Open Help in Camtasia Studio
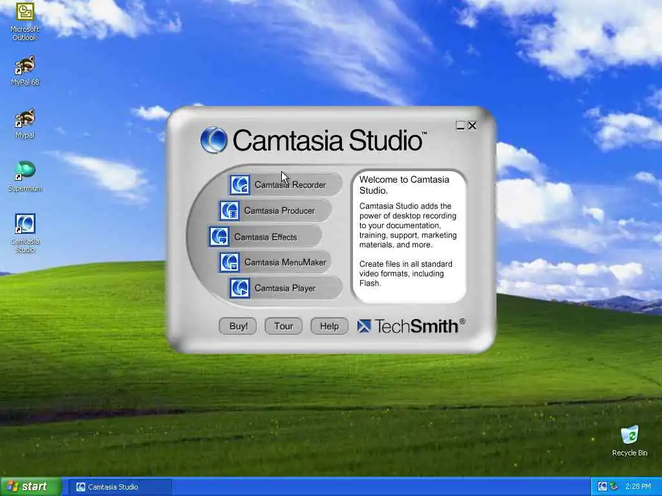 click(x=329, y=326)
